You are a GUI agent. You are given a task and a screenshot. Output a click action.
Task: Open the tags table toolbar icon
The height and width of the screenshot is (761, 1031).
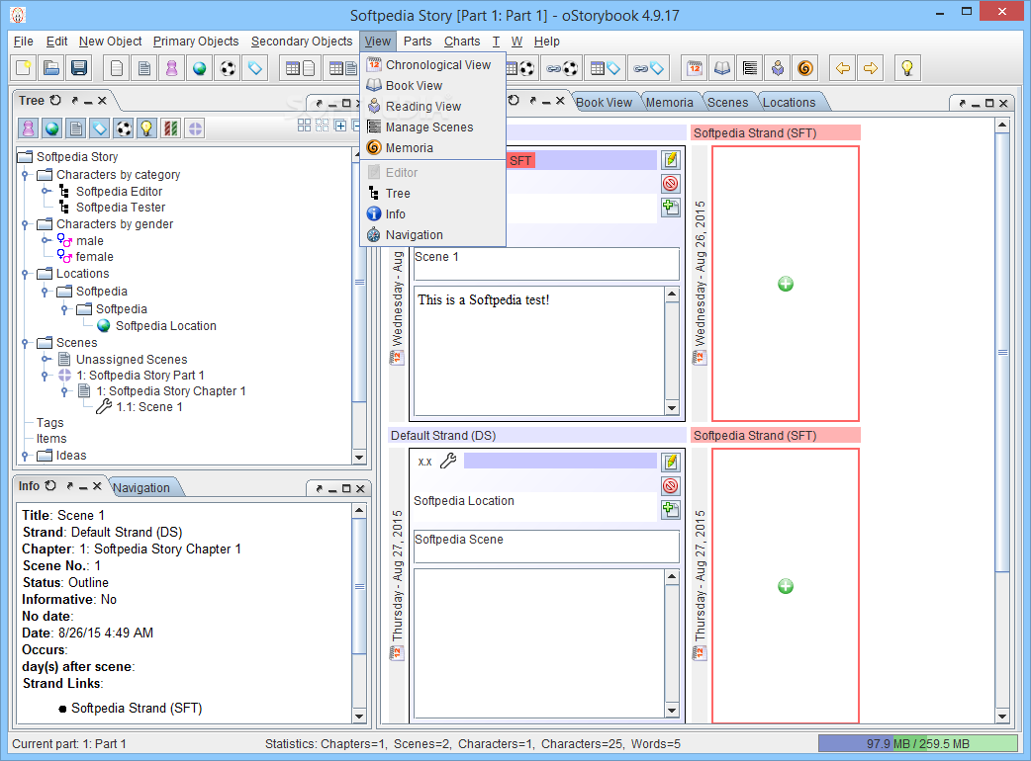click(606, 67)
